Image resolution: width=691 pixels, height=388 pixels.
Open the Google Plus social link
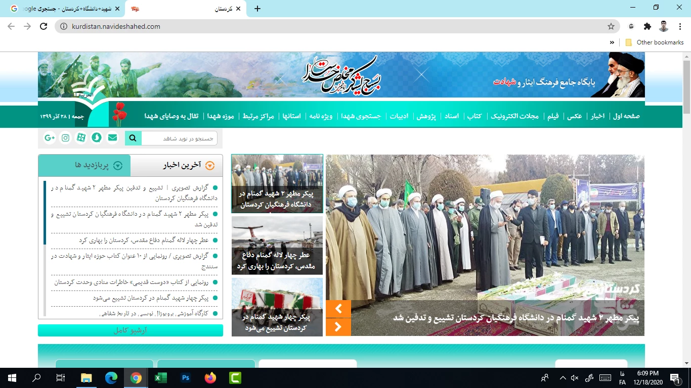tap(50, 138)
